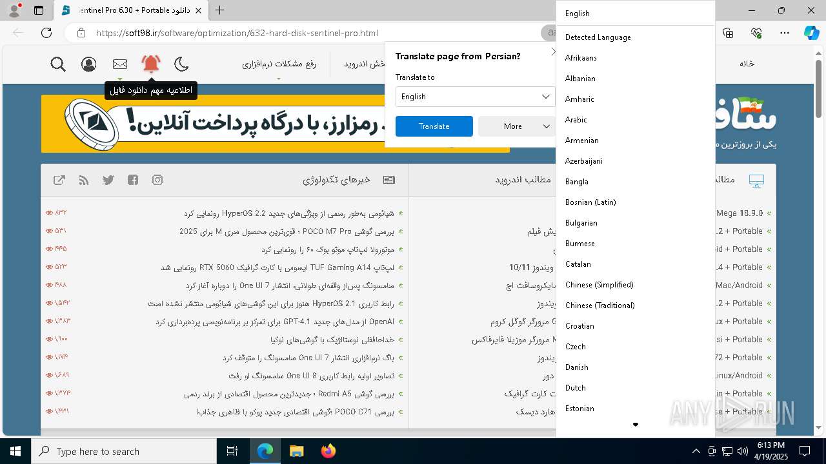
Task: Open File Explorer from taskbar
Action: pyautogui.click(x=296, y=451)
